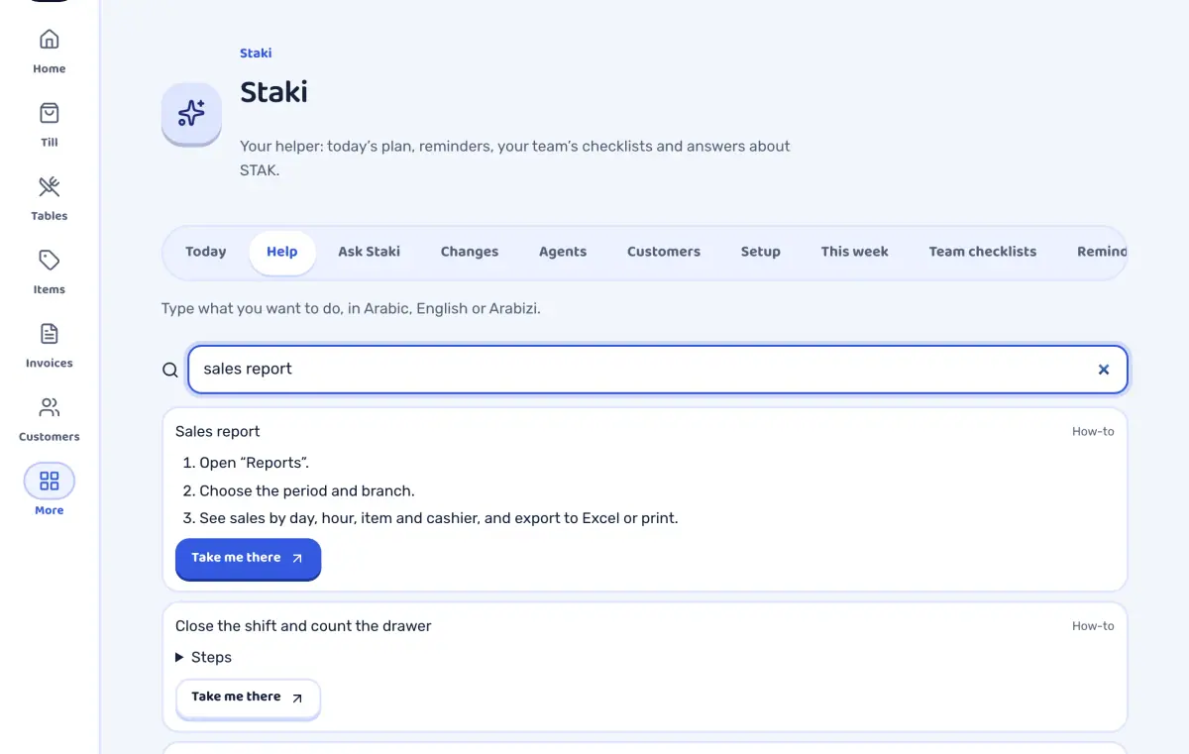Select the Help tab
The width and height of the screenshot is (1189, 754).
pos(282,252)
